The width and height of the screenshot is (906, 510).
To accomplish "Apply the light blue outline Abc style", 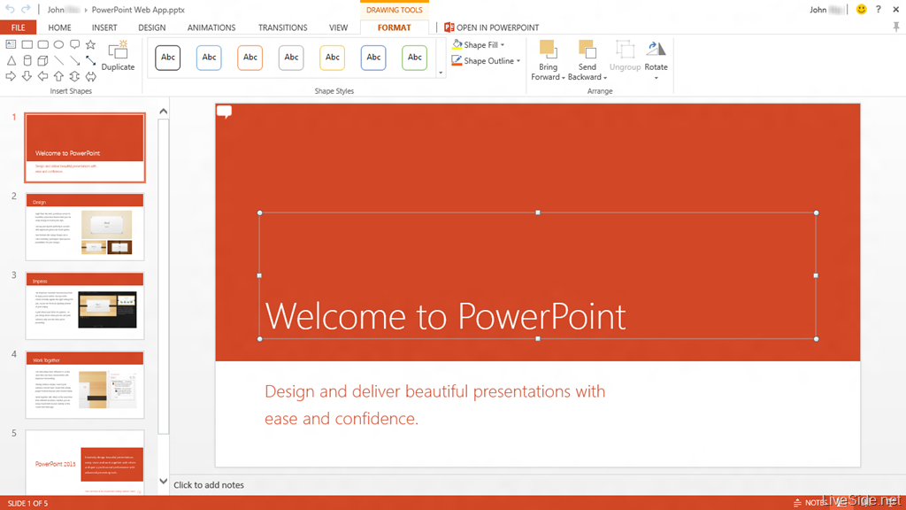I will 209,58.
